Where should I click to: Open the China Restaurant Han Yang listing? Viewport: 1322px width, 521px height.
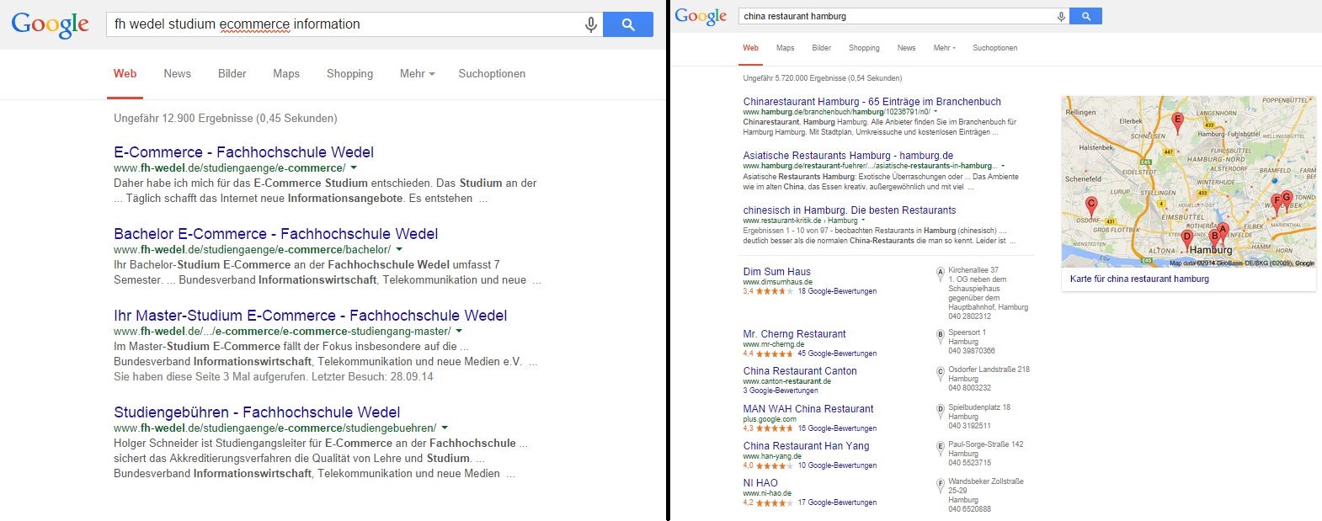[x=806, y=446]
